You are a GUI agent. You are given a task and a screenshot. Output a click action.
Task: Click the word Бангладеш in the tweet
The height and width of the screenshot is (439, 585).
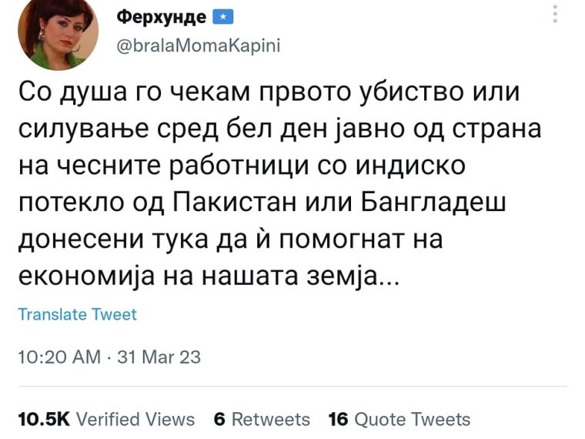coord(433,203)
